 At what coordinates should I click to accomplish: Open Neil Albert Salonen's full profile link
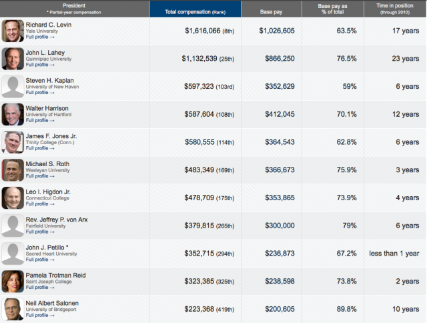point(40,315)
